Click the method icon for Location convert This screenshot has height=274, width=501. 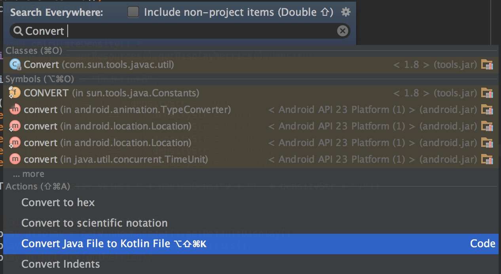[15, 126]
